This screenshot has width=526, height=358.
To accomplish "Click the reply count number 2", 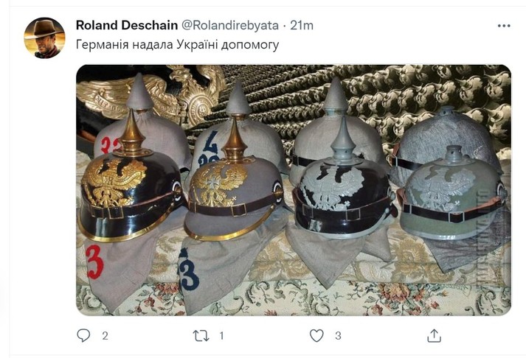I will [105, 336].
